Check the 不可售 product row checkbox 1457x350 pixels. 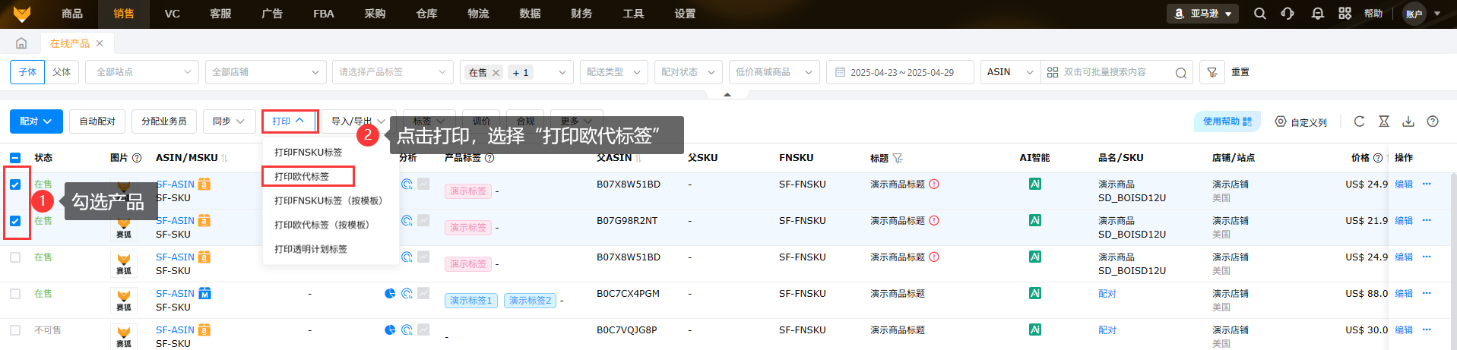tap(15, 330)
